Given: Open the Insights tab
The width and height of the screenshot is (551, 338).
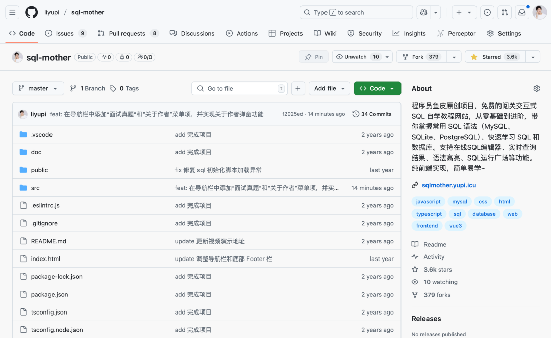Looking at the screenshot, I should (x=409, y=33).
